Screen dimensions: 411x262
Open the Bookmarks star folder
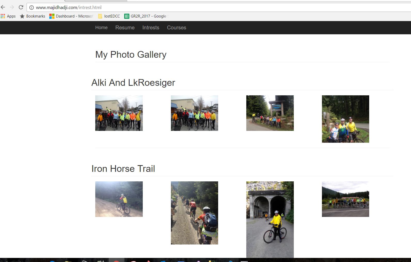(x=33, y=16)
